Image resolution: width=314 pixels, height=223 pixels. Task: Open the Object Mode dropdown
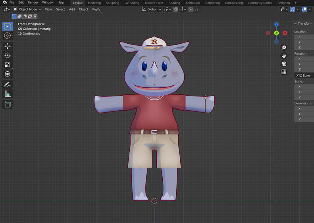tap(27, 10)
